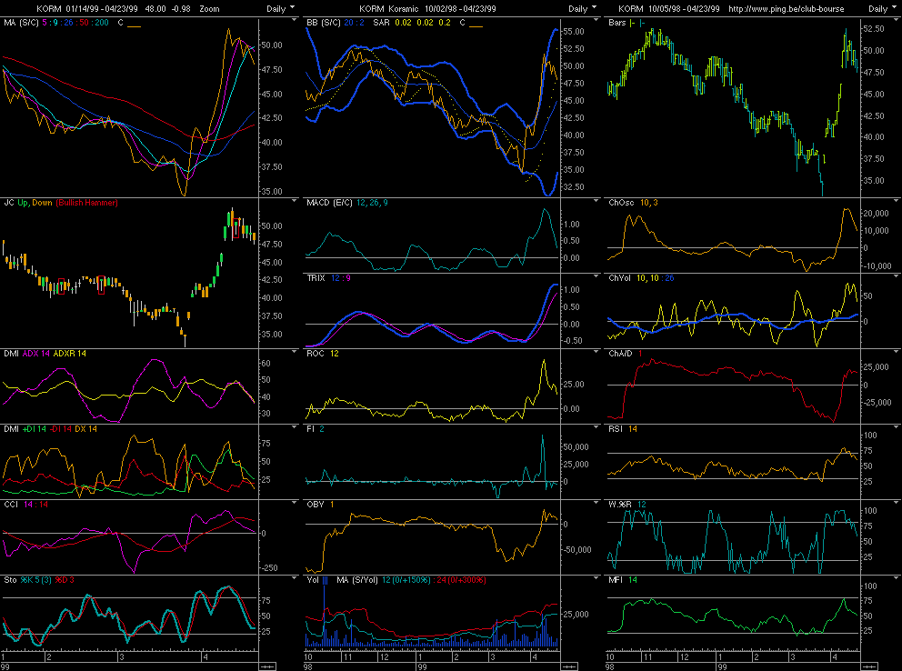Expand the ChVol panel menu arrow
Screen dimensions: 902x671
pyautogui.click(x=897, y=276)
